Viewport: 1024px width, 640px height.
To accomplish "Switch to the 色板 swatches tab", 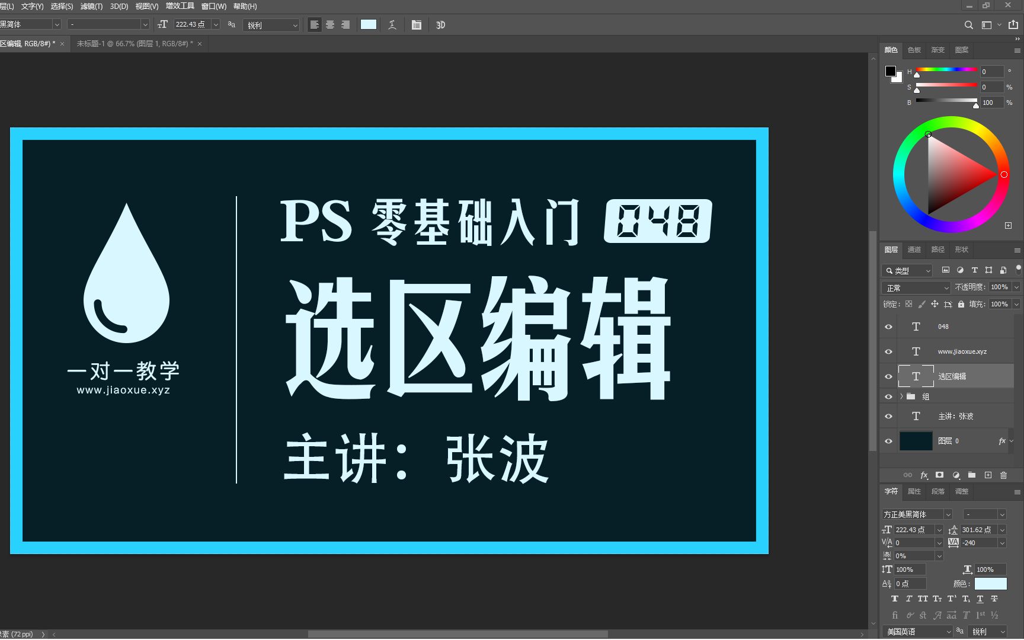I will pos(914,50).
